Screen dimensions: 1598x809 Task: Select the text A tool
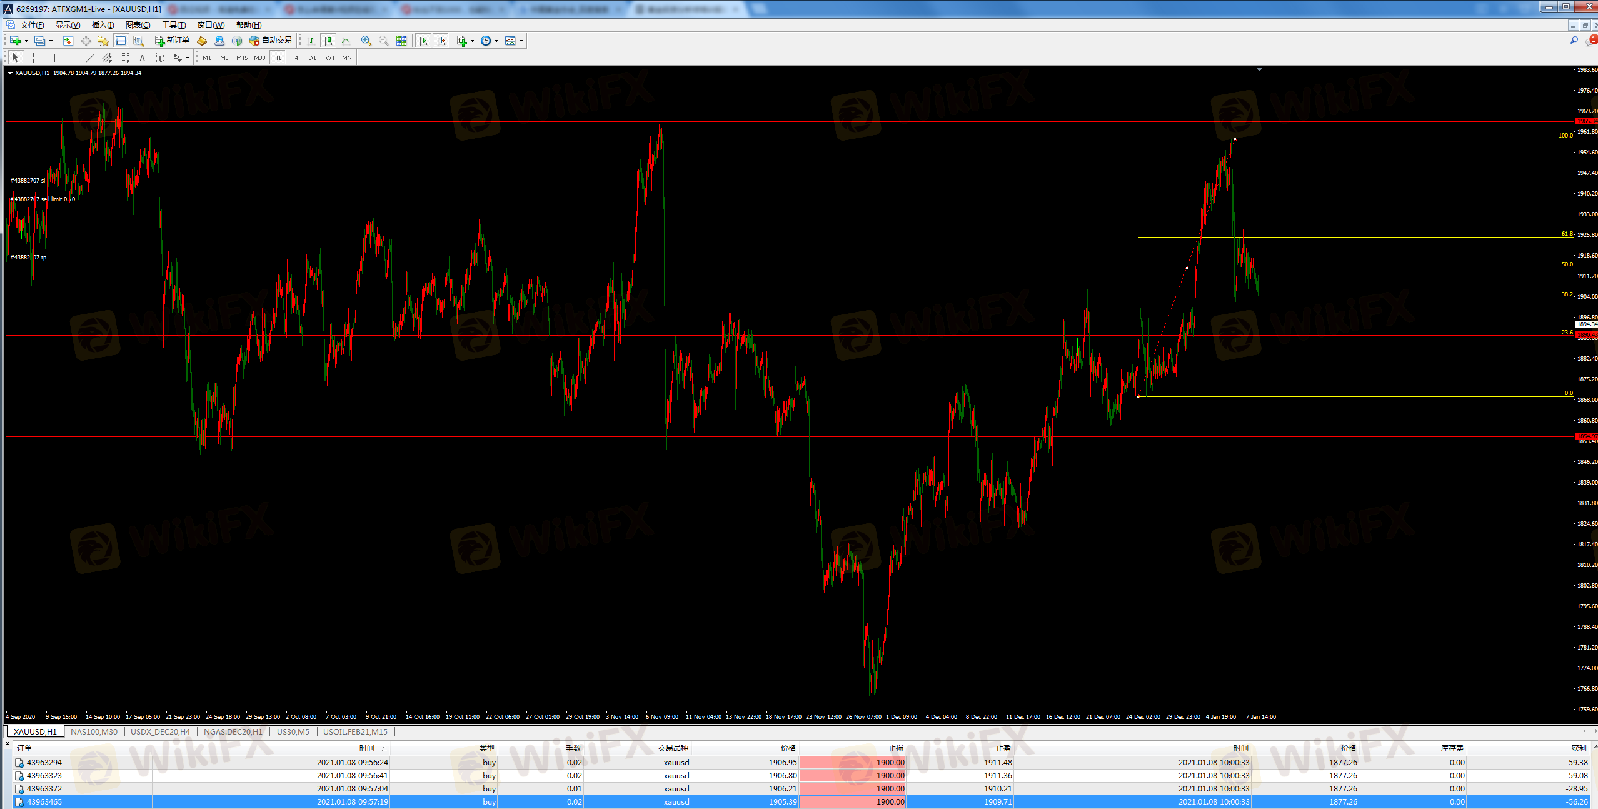point(143,58)
